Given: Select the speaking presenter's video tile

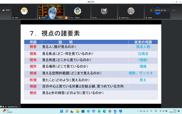Looking at the screenshot, I should [51, 12].
